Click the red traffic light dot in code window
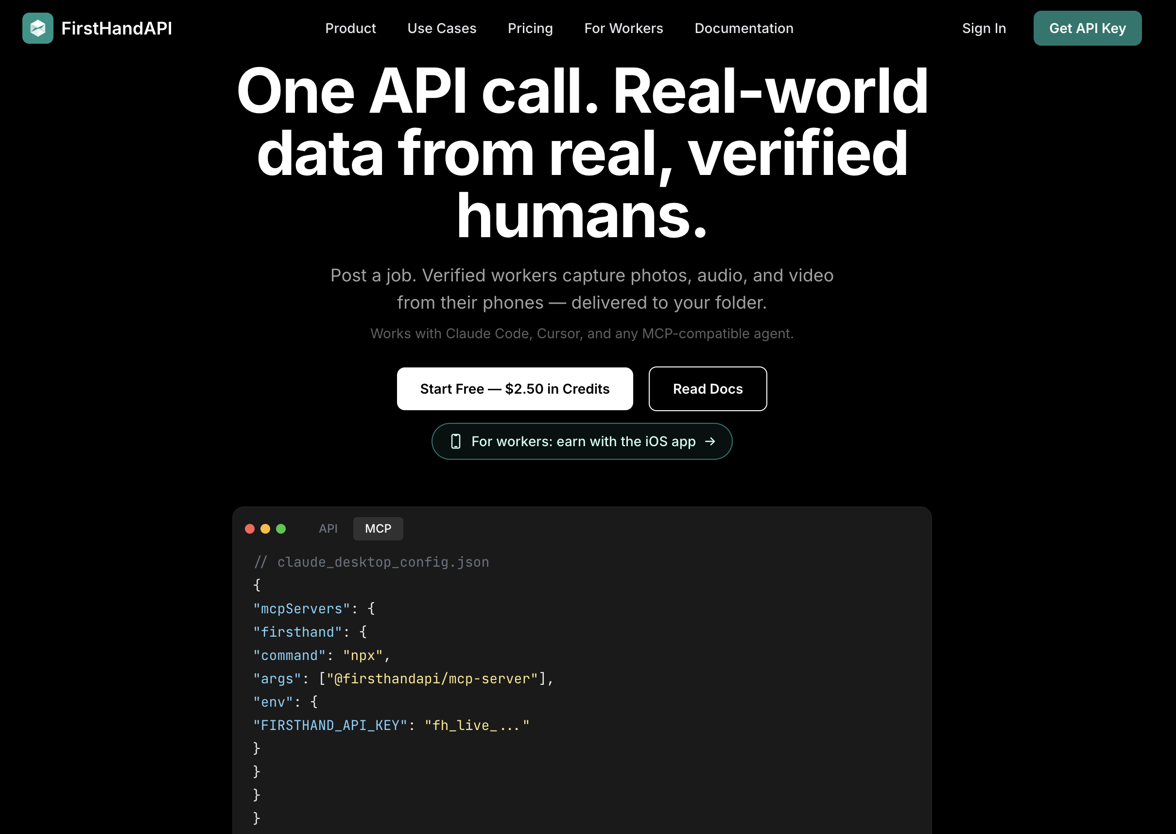The height and width of the screenshot is (834, 1176). pos(250,528)
